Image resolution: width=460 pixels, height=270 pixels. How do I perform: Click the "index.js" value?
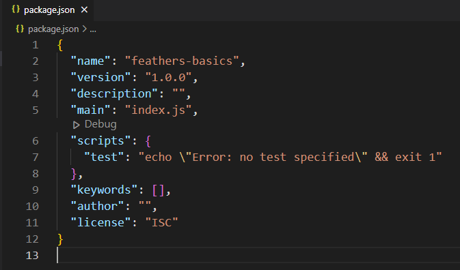click(x=159, y=110)
